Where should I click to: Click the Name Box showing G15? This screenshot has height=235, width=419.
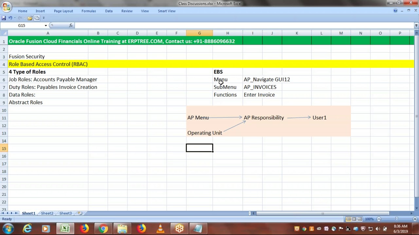(22, 25)
